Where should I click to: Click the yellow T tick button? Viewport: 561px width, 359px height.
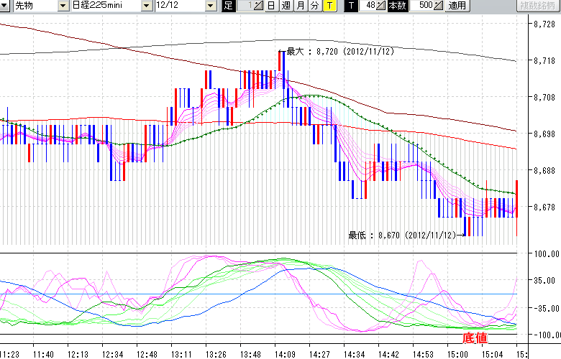click(x=329, y=6)
